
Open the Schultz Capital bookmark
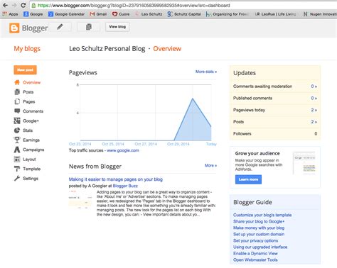[184, 14]
